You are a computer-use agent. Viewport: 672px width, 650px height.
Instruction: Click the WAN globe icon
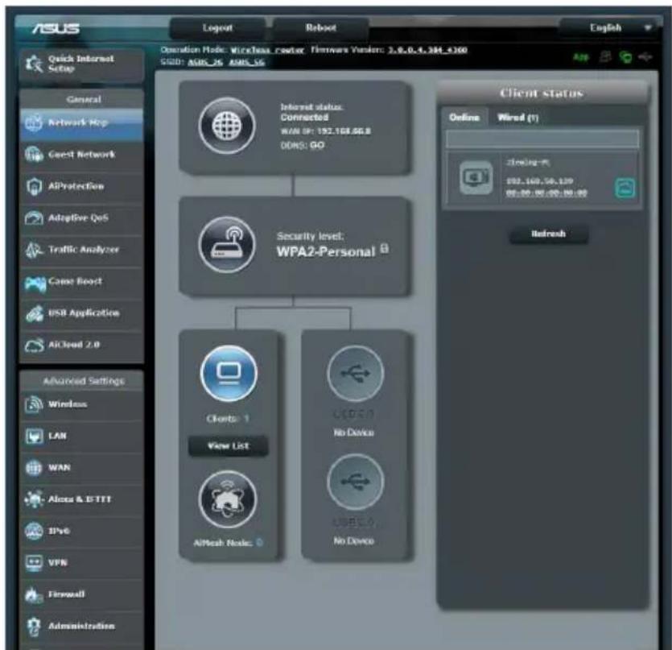point(34,468)
